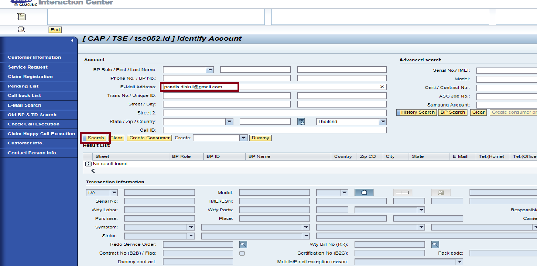The width and height of the screenshot is (537, 266).
Task: Open Redo Service Order search help
Action: coord(243,245)
